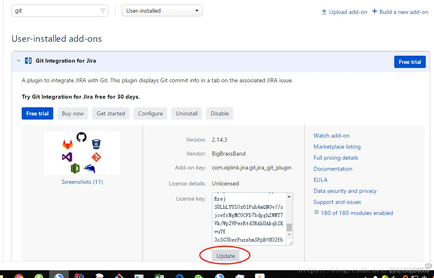Click the filter funnel icon in search box

pyautogui.click(x=102, y=11)
